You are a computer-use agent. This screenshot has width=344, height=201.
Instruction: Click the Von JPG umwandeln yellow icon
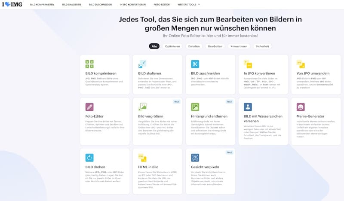click(301, 64)
